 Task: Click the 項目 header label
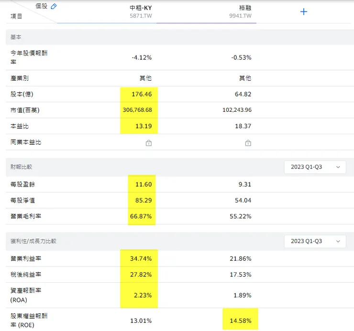point(16,16)
